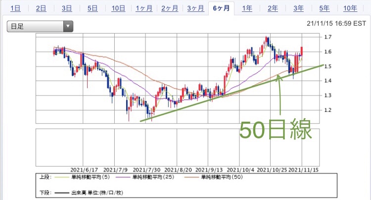
Task: Select the 2ヶ月 period tab
Action: click(x=170, y=8)
